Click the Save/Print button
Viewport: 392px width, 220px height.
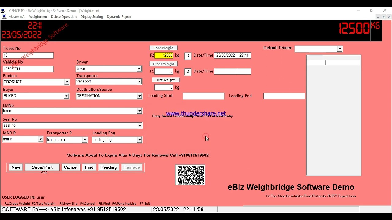click(x=42, y=167)
